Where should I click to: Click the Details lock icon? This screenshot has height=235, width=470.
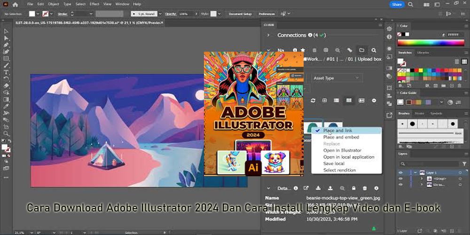click(x=354, y=188)
